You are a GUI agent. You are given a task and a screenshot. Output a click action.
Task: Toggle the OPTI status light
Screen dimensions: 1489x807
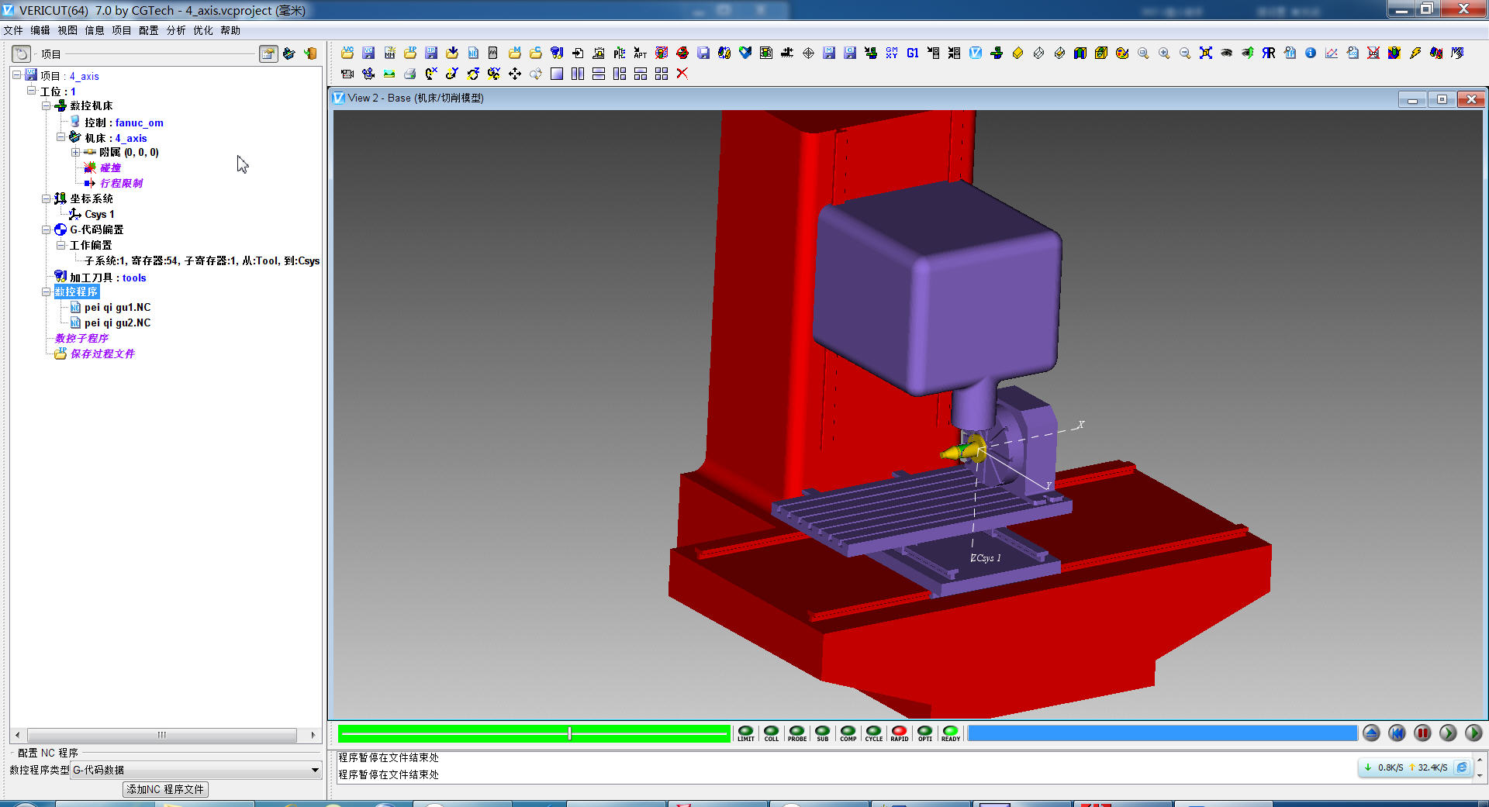925,733
